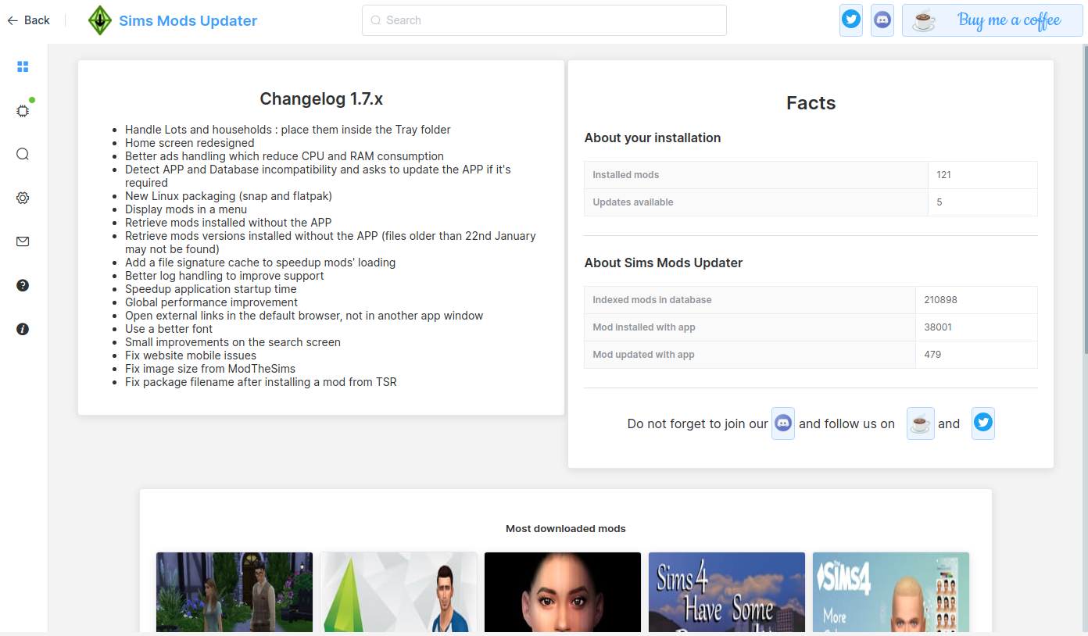This screenshot has height=636, width=1088.
Task: Open the 'Sims 4 Have Some' mod thumbnail
Action: [x=727, y=592]
